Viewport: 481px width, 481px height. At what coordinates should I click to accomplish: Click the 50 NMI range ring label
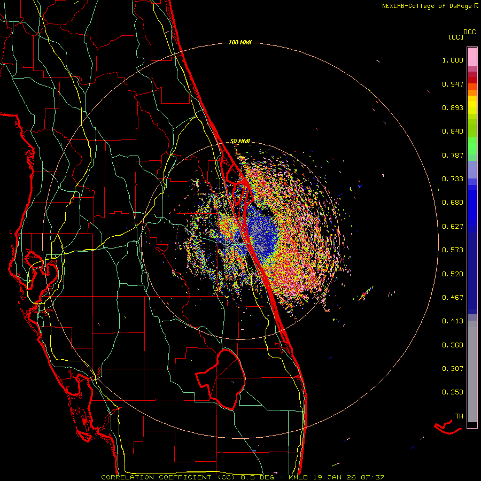coord(240,141)
